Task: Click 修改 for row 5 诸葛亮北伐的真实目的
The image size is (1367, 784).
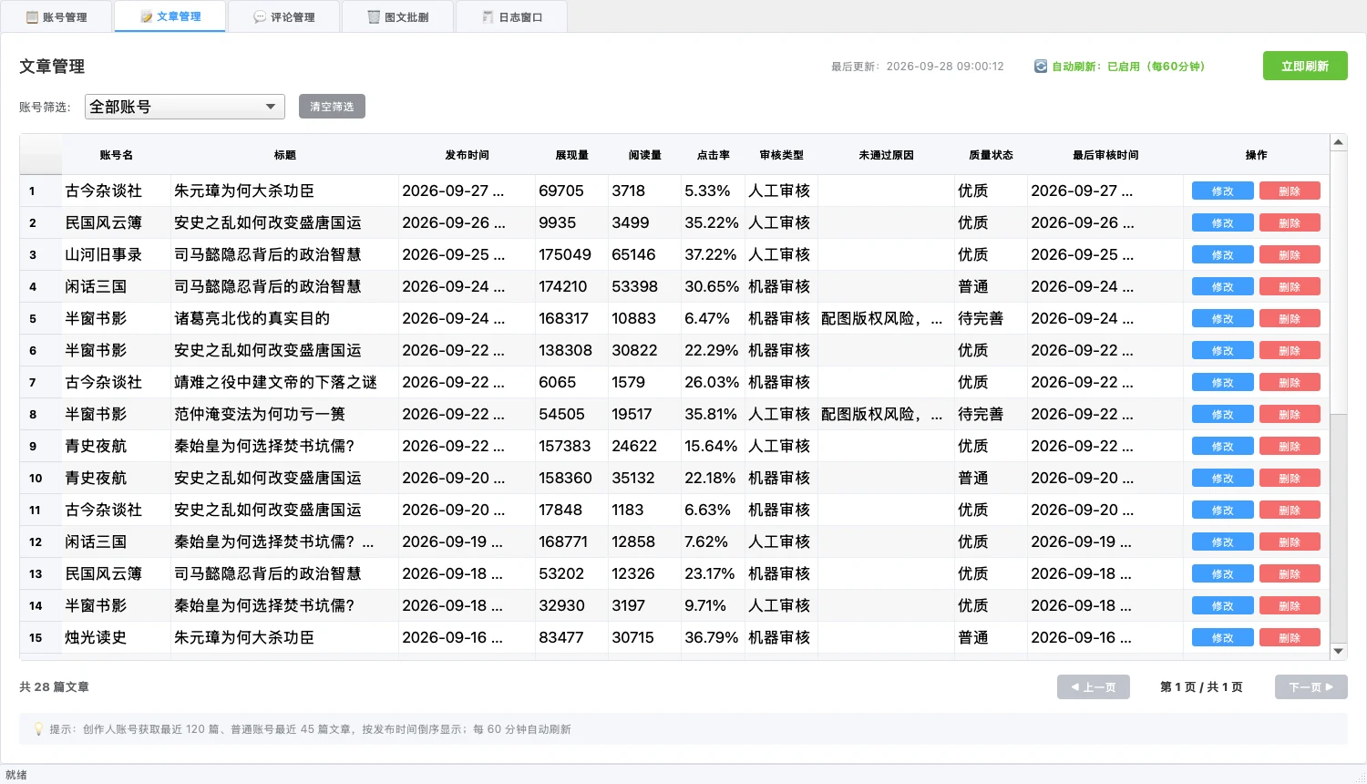Action: 1223,319
